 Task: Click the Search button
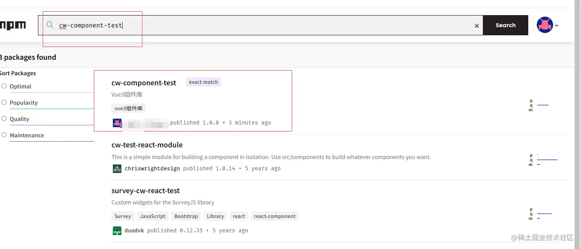[505, 25]
